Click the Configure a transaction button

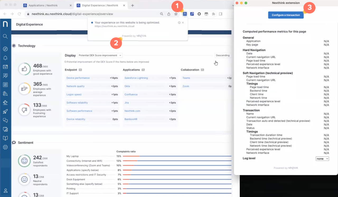(286, 15)
